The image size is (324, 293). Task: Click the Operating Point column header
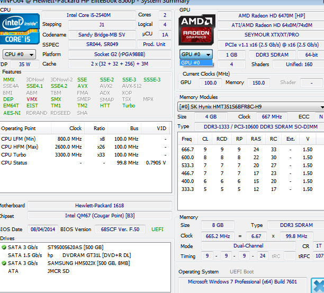(x=25, y=129)
